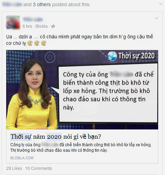Open the '3 others' poster list
This screenshot has width=165, height=175.
(x=42, y=4)
